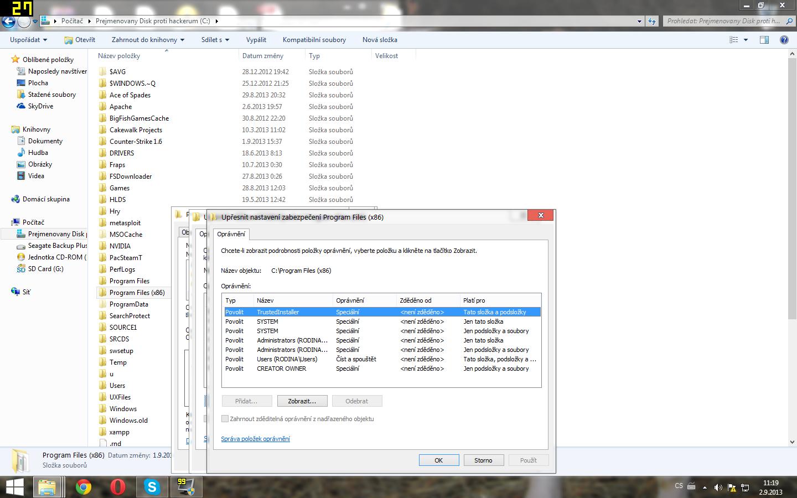
Task: Open Skype from the taskbar
Action: click(x=152, y=487)
